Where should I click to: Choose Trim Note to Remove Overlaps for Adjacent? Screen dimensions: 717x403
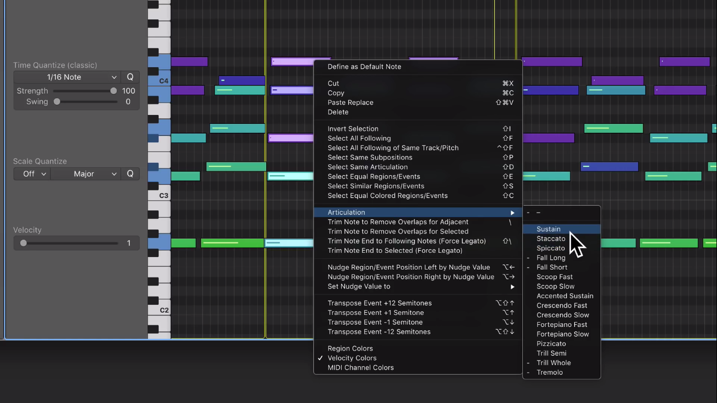pos(418,222)
